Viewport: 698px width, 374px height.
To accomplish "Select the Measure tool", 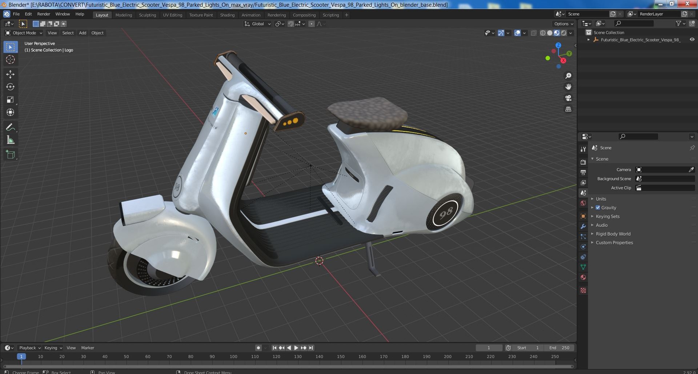I will point(10,140).
